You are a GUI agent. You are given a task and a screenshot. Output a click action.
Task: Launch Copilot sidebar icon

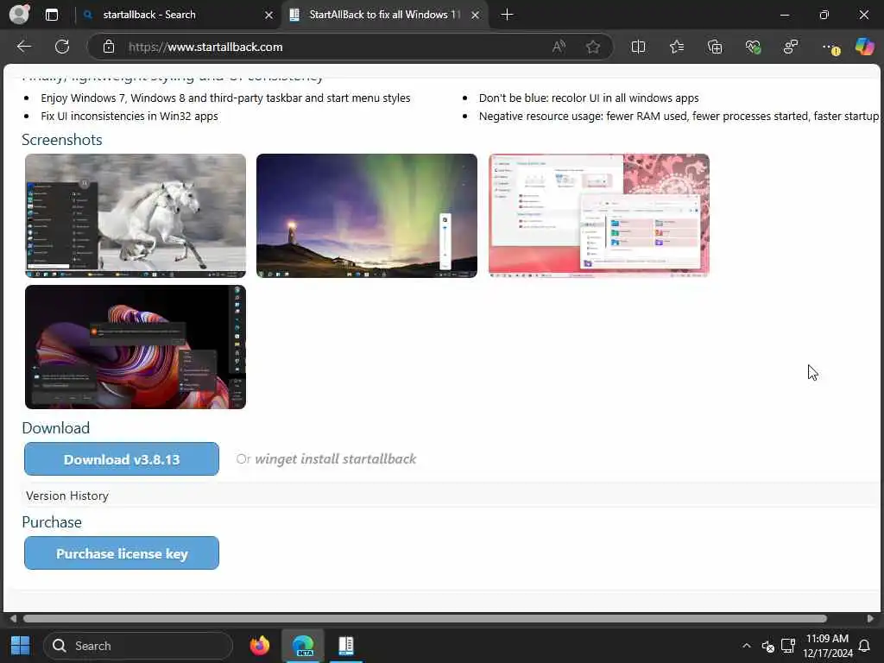coord(864,47)
